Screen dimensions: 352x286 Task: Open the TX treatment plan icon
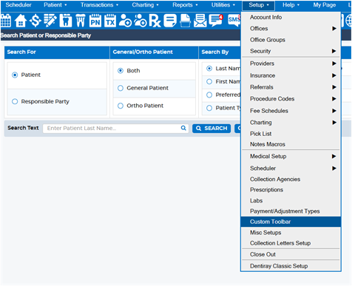tap(110, 21)
